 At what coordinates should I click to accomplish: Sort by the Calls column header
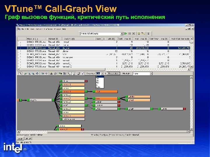[x=112, y=39]
